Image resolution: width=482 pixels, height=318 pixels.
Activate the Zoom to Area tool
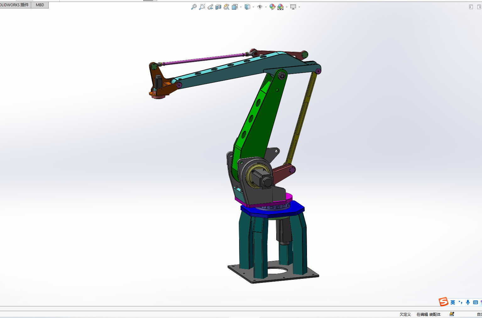202,7
